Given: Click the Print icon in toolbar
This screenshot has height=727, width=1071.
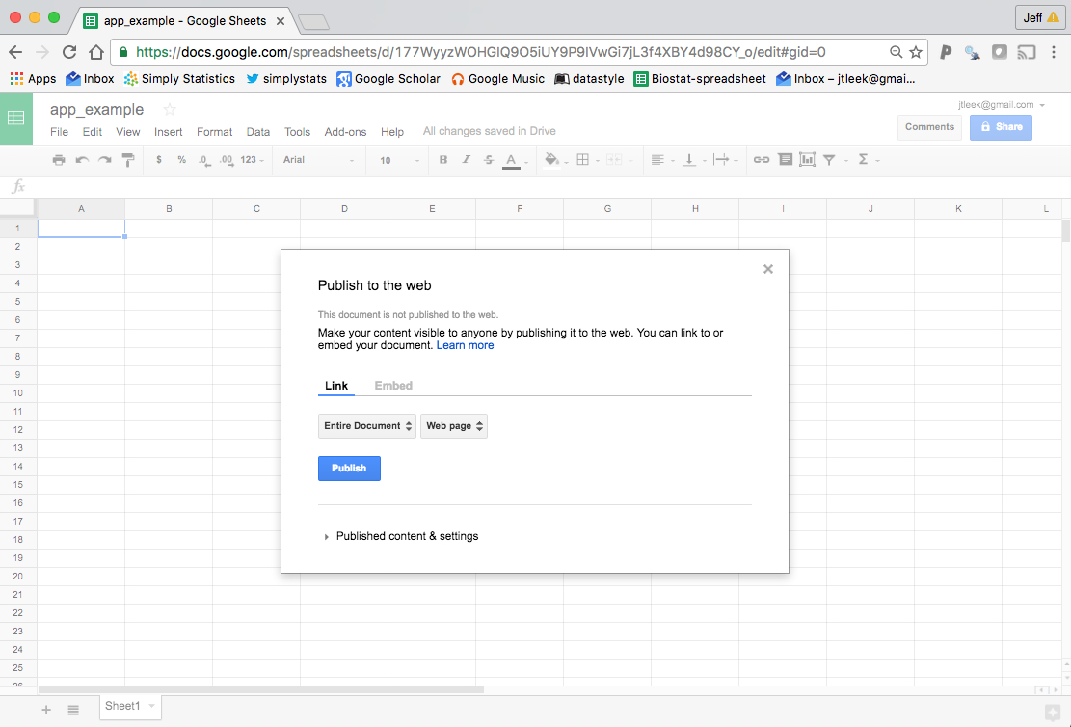Looking at the screenshot, I should 59,160.
